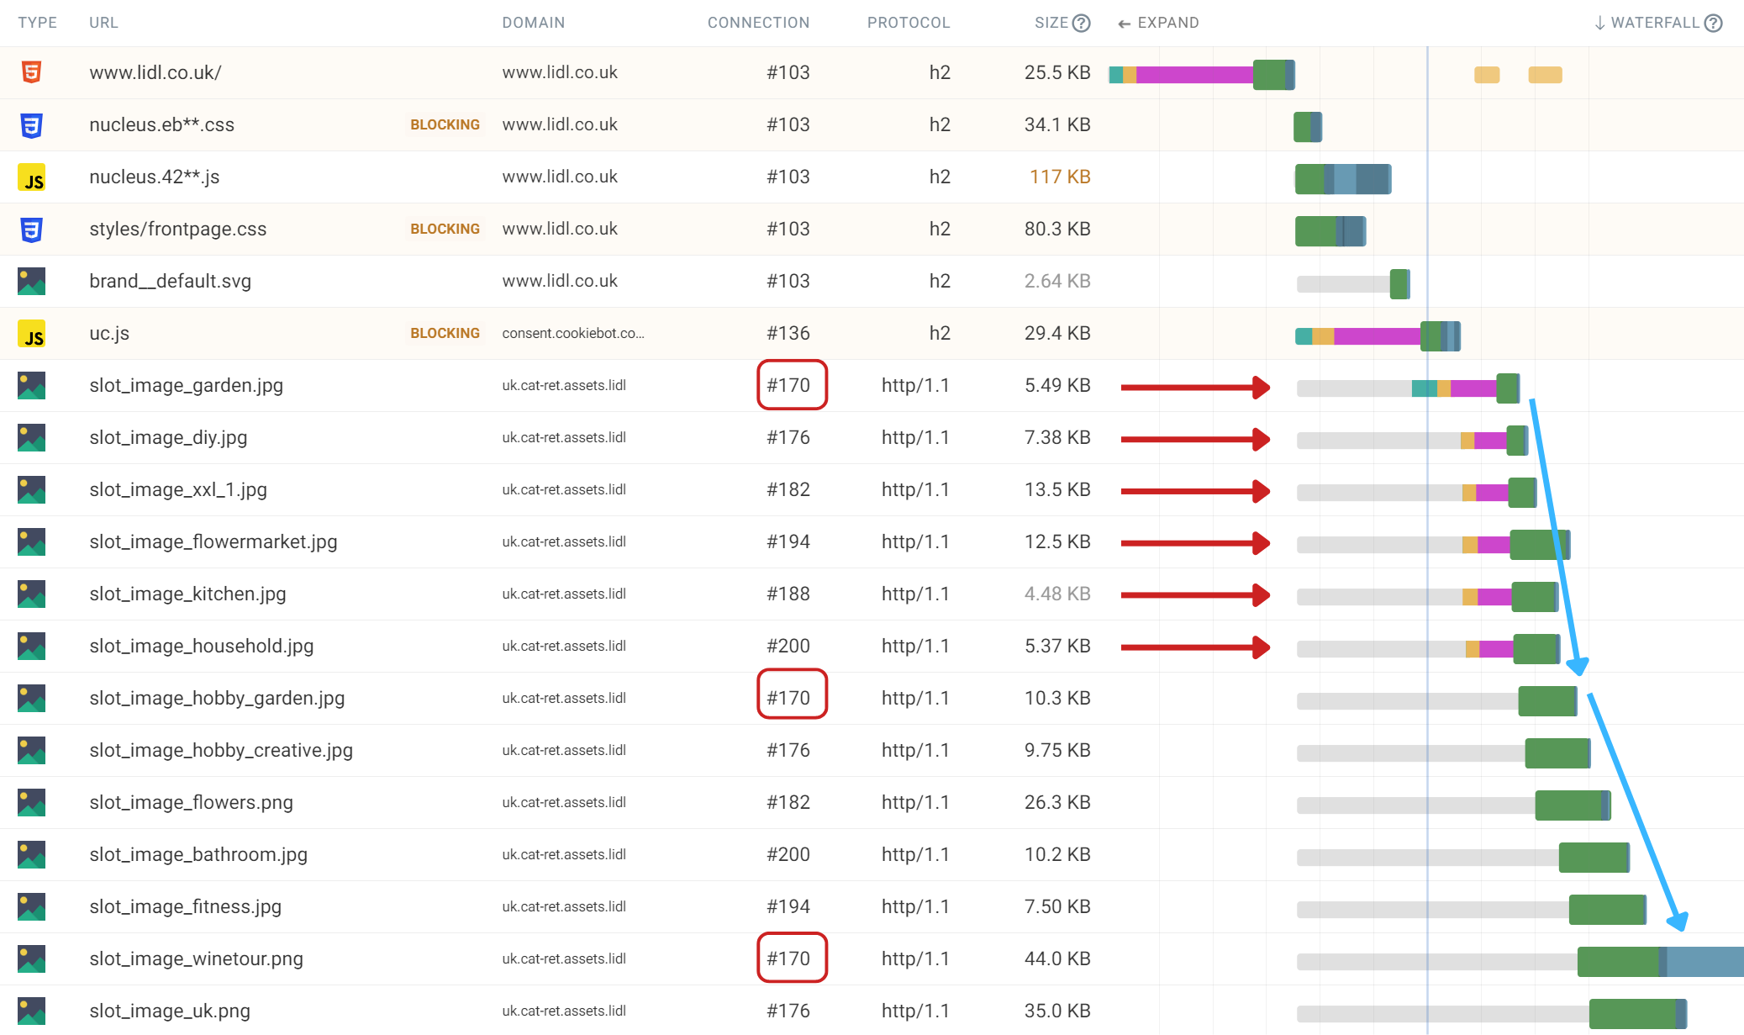Click the SIZE column header
The image size is (1744, 1035).
pos(1051,23)
